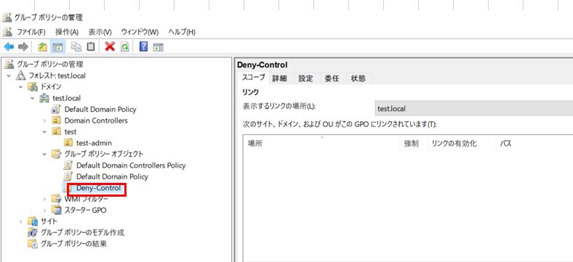This screenshot has width=573, height=262.
Task: Select the グループ ポリシーのモデル作成 label
Action: (82, 232)
